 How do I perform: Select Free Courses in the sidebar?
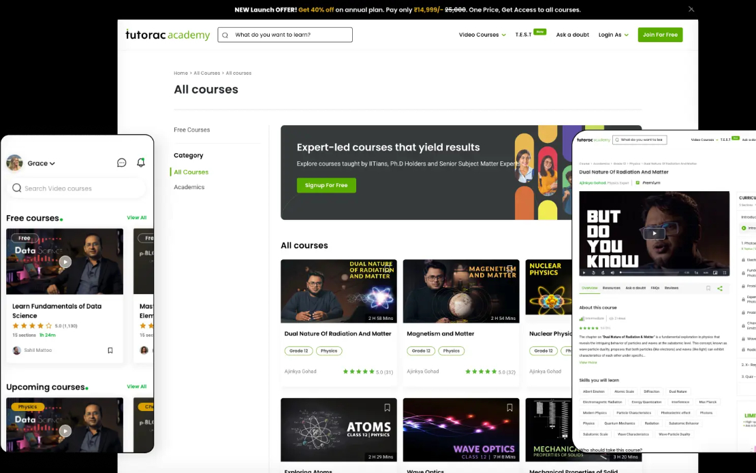[192, 130]
